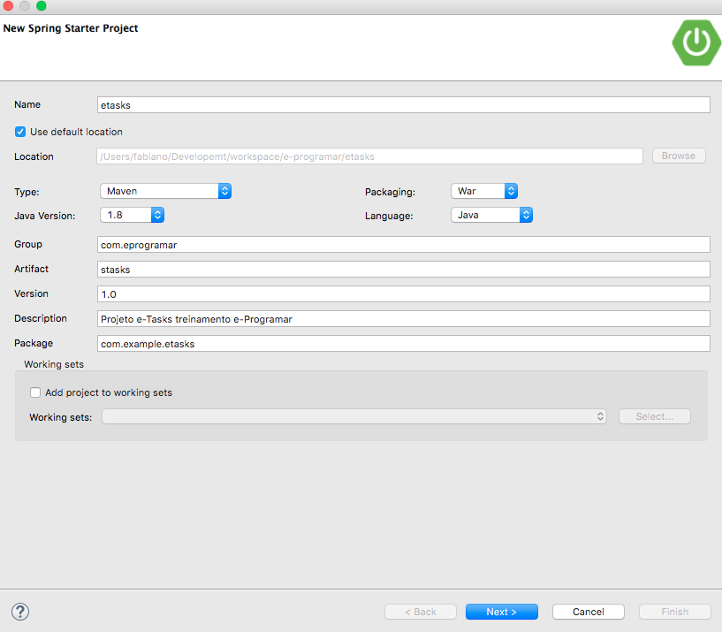This screenshot has width=722, height=632.
Task: Expand the Working sets combo box
Action: pyautogui.click(x=354, y=416)
